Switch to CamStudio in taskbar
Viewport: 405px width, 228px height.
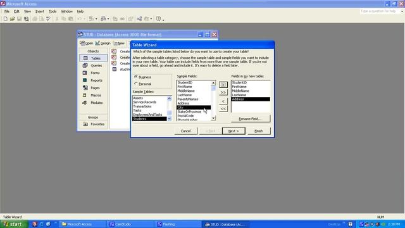click(x=131, y=224)
